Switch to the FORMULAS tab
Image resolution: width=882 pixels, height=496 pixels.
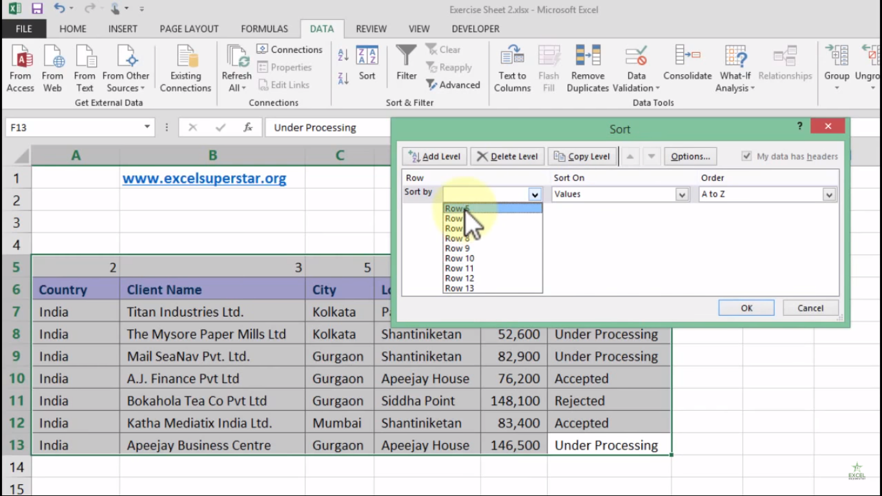click(265, 28)
